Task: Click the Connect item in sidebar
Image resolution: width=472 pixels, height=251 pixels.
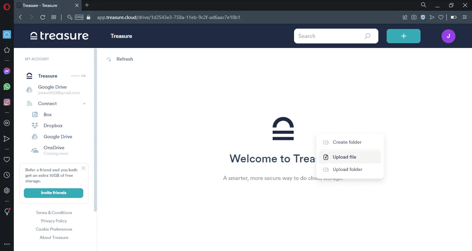Action: click(x=47, y=103)
